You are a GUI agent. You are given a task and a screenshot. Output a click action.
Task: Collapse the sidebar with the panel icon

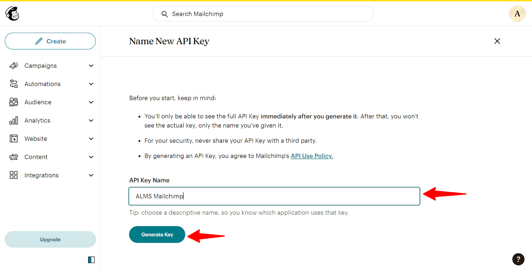[x=91, y=260]
